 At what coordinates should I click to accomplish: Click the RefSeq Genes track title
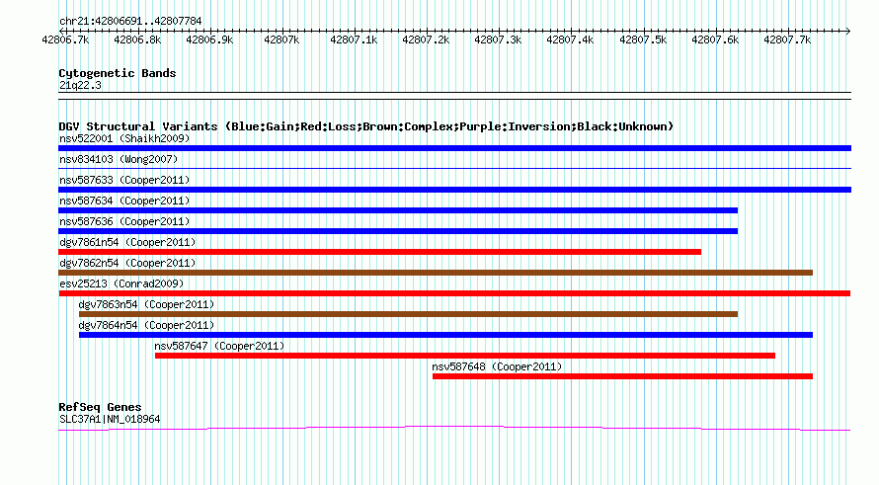point(100,407)
